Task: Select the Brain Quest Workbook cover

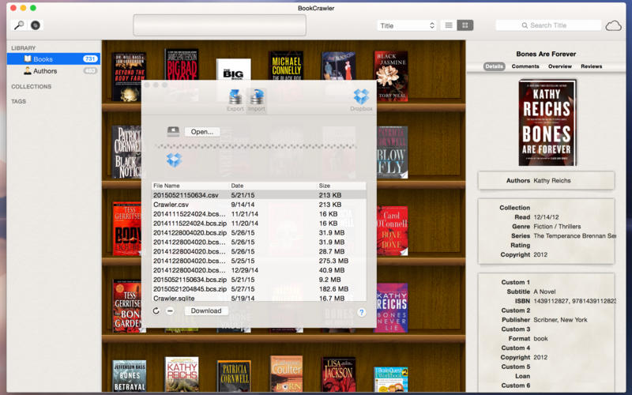Action: (391, 379)
